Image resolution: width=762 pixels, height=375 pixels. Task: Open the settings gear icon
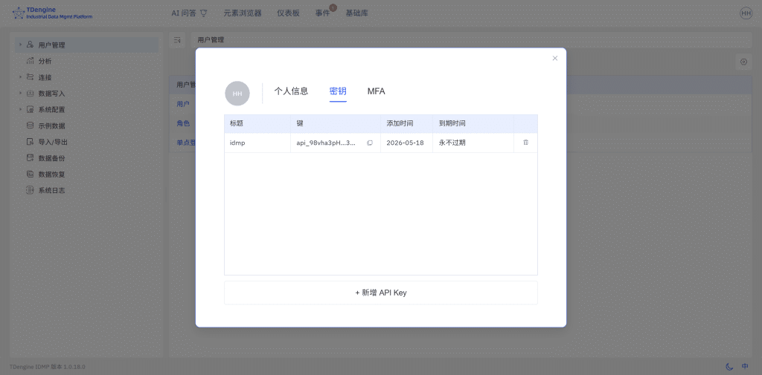click(x=743, y=62)
